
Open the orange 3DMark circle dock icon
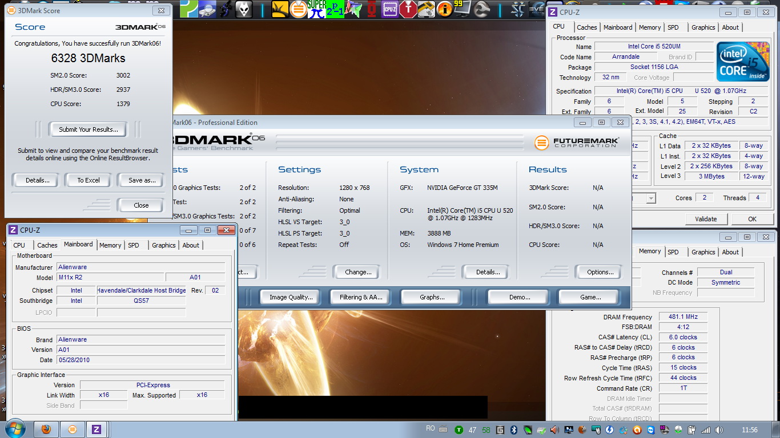click(298, 9)
